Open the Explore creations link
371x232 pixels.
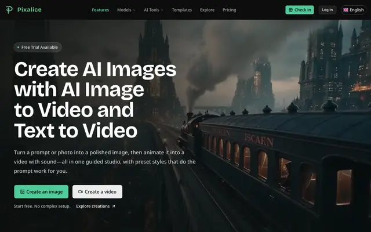coord(96,206)
